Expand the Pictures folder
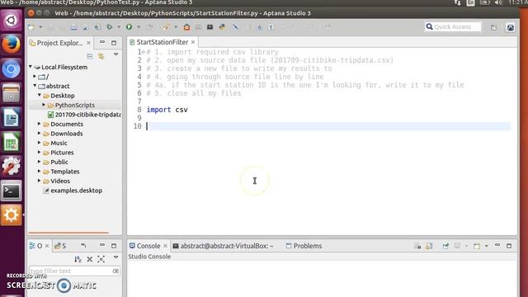The height and width of the screenshot is (297, 528). [40, 152]
